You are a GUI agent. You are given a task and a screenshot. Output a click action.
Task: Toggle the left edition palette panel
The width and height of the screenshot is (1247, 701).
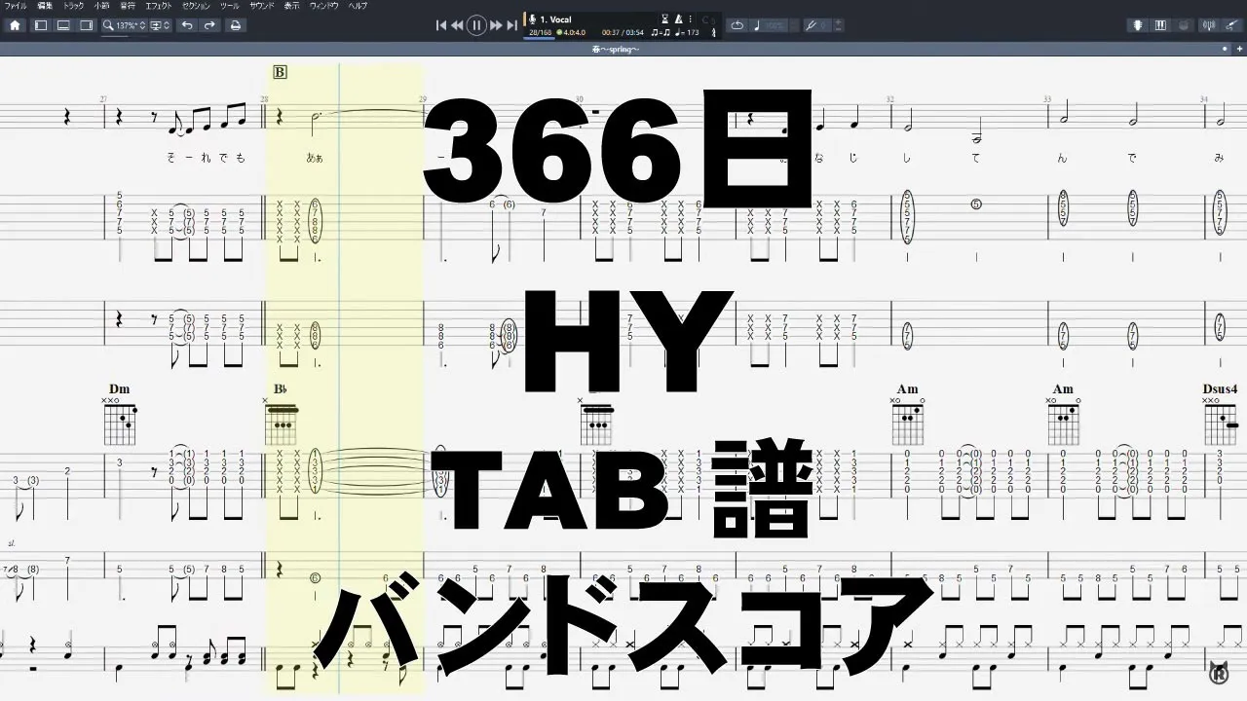pyautogui.click(x=41, y=25)
